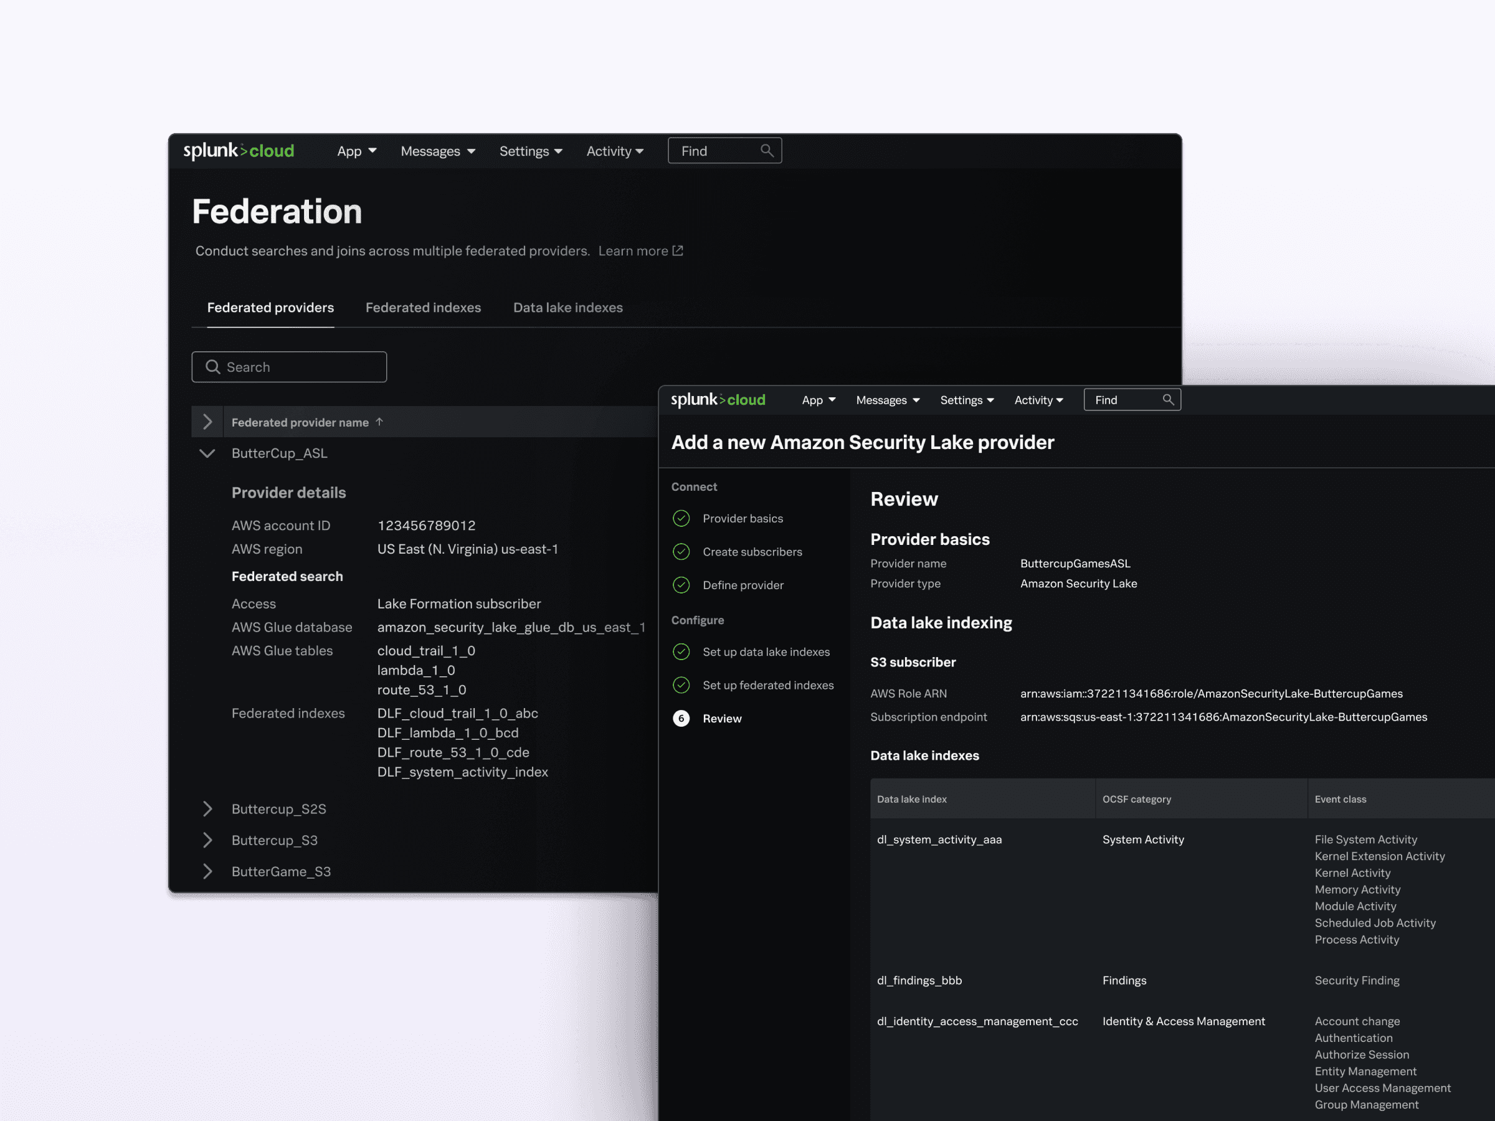Switch to the Data lake indexes tab

(x=567, y=308)
